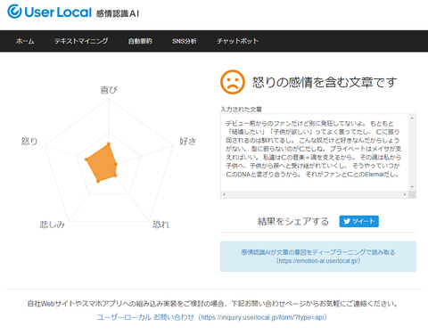
Task: Click the horizontal scrollbar left arrow
Action: click(224, 194)
